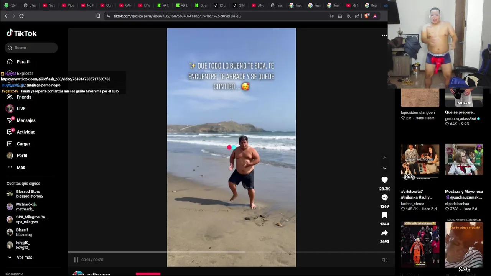Go to previous video up chevron
This screenshot has height=276, width=491.
[384, 158]
